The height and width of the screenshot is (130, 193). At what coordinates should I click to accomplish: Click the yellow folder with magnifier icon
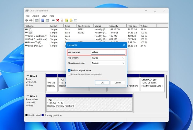click(x=71, y=20)
